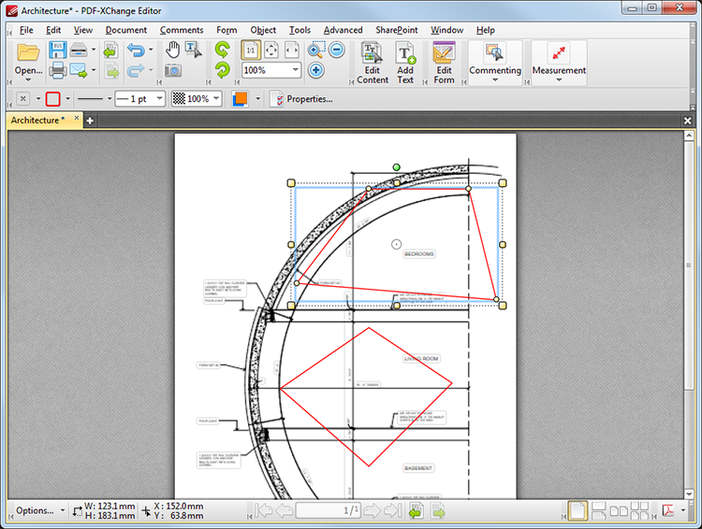Click the orange fill color swatch
This screenshot has height=529, width=702.
click(241, 98)
